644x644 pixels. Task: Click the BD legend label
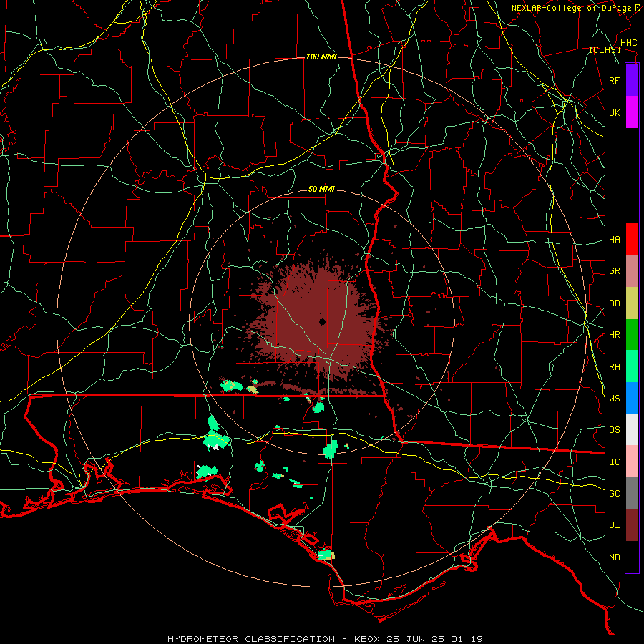[614, 303]
